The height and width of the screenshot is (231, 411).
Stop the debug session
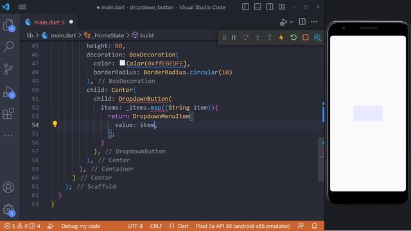point(306,37)
